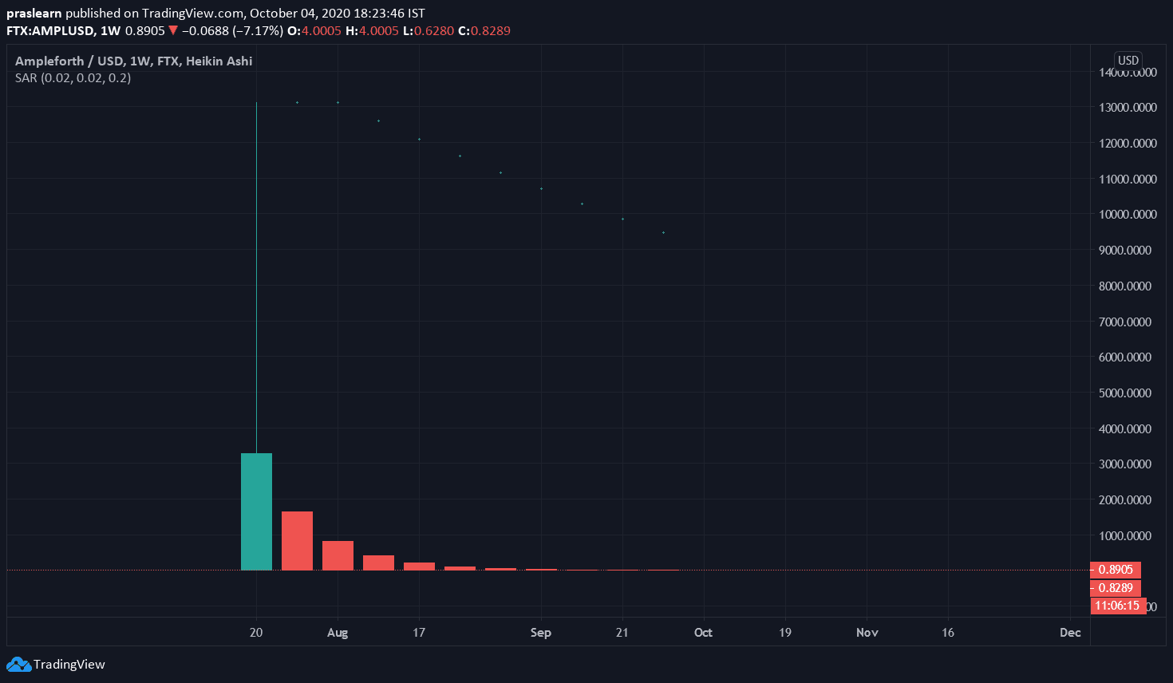
Task: Click the TradingView text in the footer
Action: [x=69, y=664]
